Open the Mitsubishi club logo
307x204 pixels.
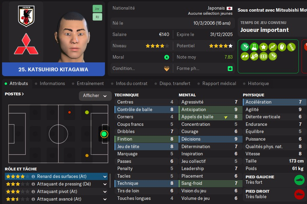(26, 44)
